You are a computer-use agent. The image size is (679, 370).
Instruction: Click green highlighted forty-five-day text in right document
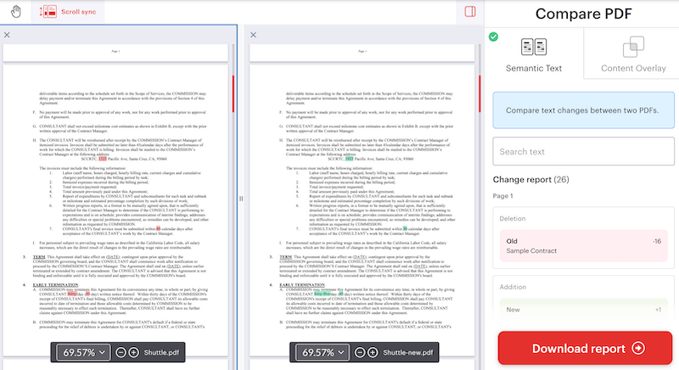(x=323, y=294)
